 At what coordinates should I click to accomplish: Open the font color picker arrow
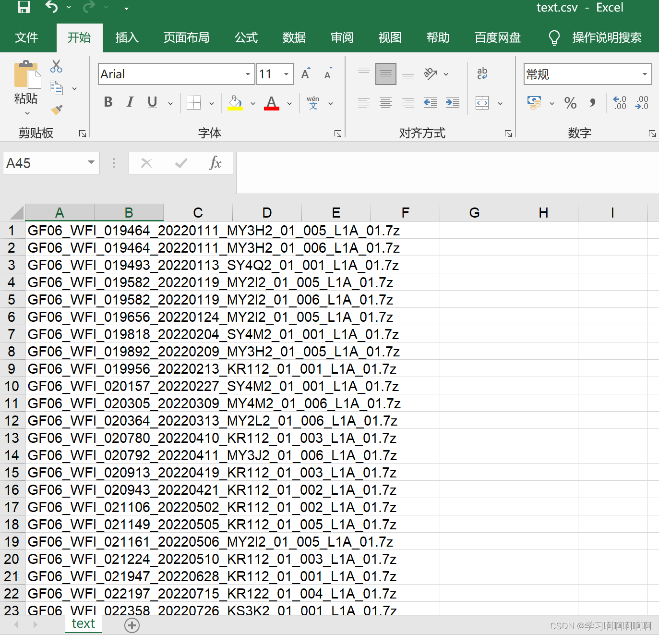[289, 104]
